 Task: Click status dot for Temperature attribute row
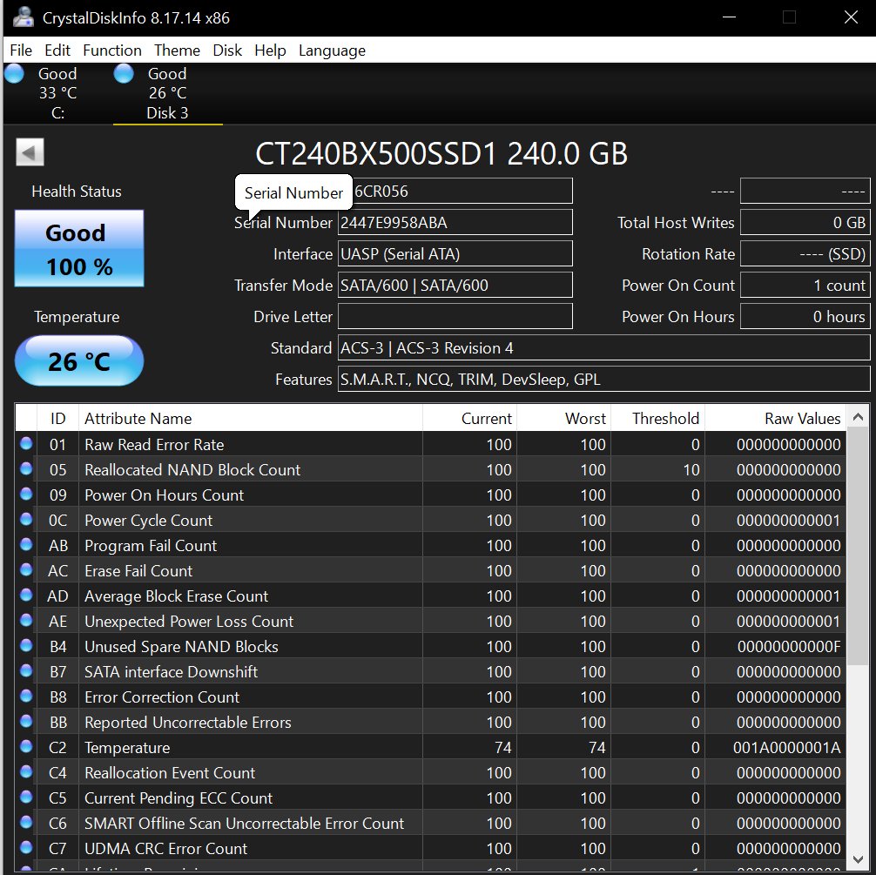26,746
